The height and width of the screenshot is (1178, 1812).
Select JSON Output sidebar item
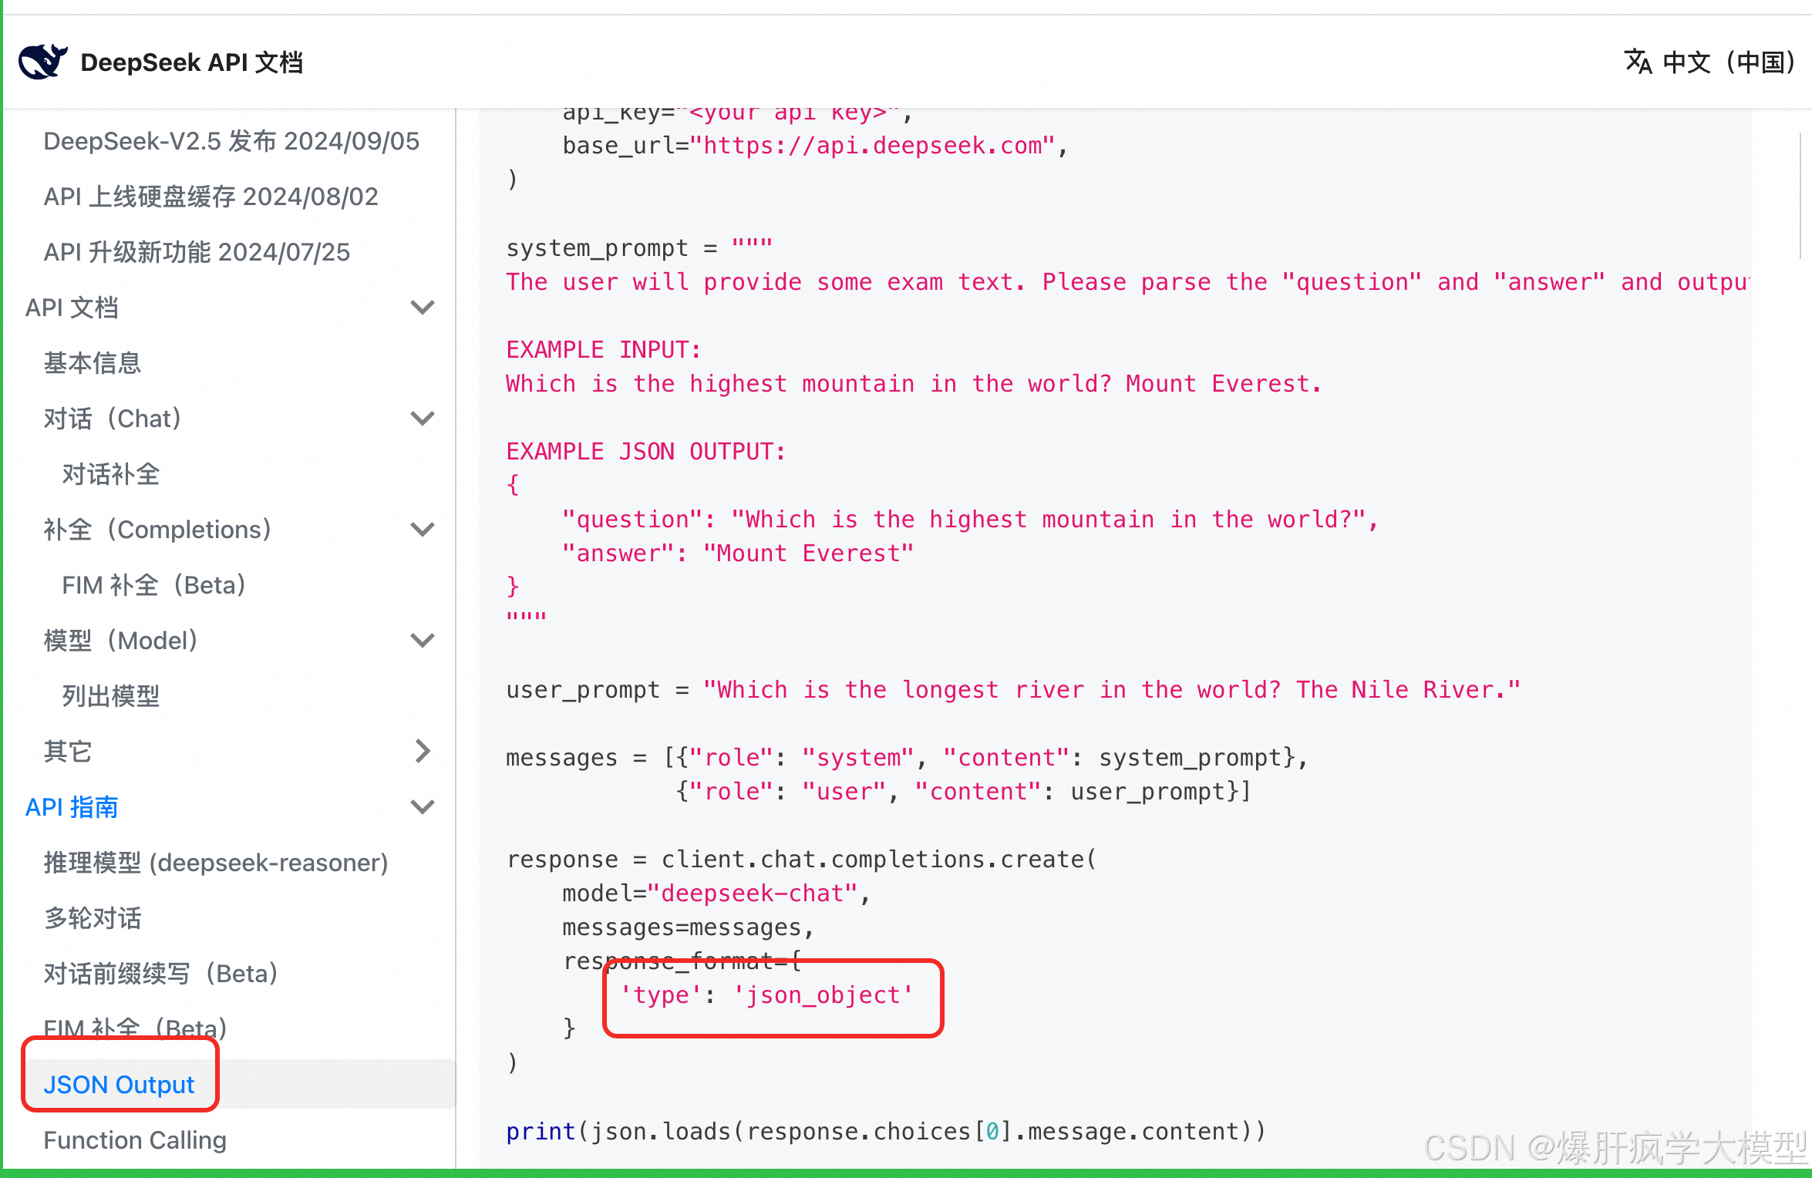(119, 1085)
